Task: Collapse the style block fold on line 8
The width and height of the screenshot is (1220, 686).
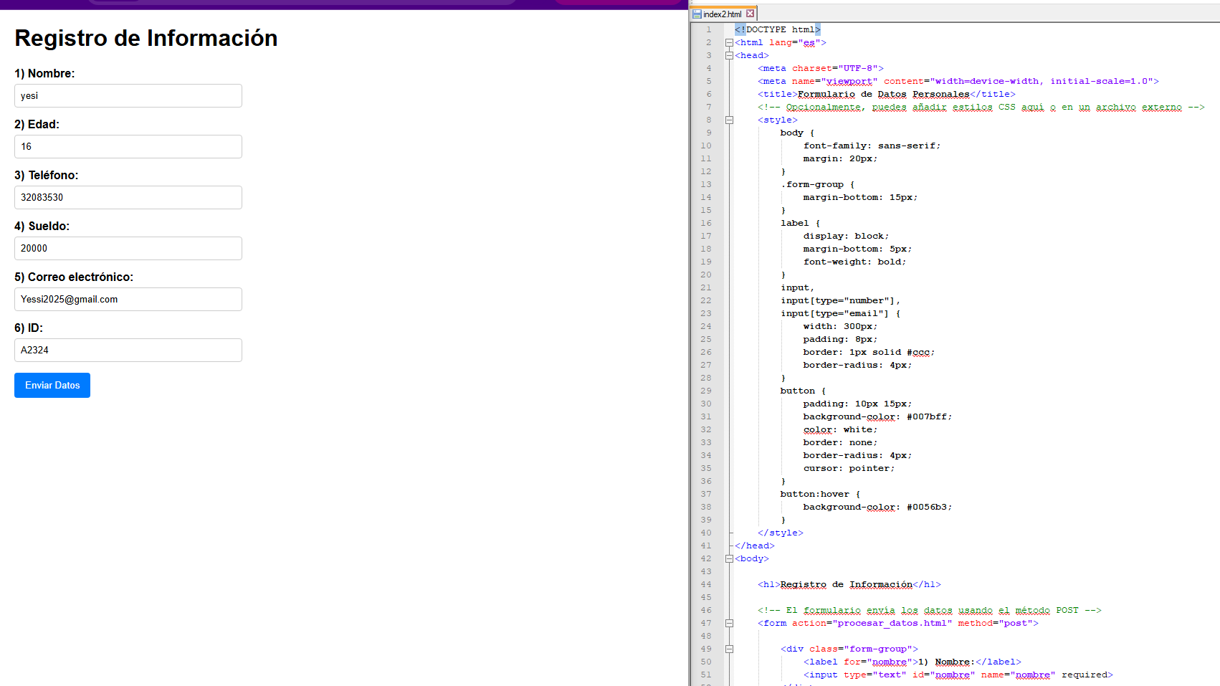Action: (x=729, y=120)
